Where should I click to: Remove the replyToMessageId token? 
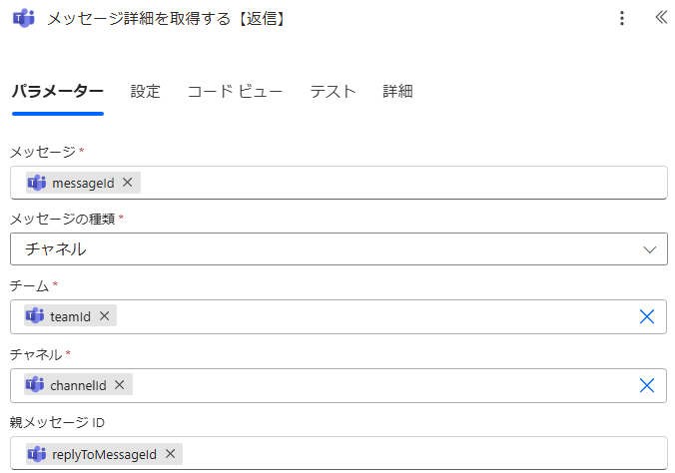170,454
